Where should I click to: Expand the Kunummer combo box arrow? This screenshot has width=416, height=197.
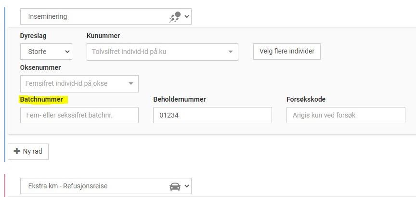coord(231,52)
